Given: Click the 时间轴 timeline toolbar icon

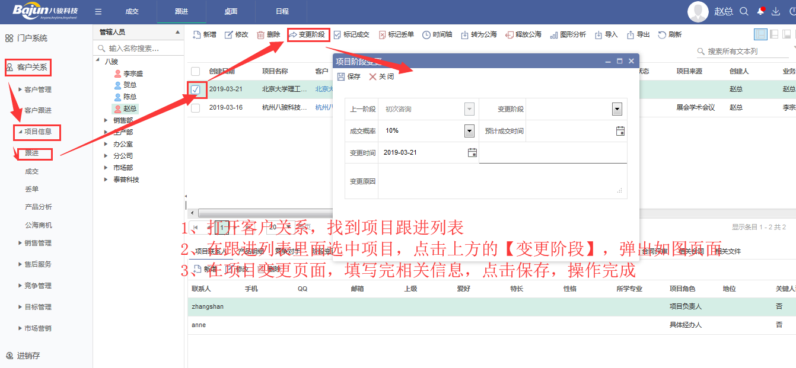Looking at the screenshot, I should (426, 35).
